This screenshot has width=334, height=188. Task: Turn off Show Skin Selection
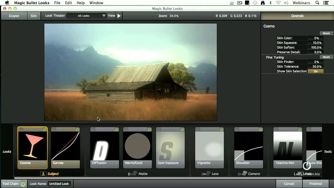(316, 71)
